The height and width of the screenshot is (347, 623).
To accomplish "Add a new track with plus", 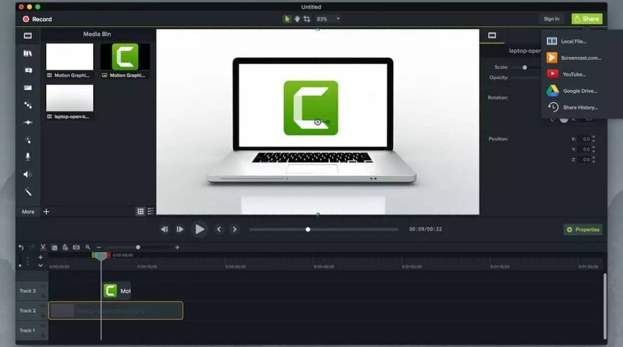I will (x=41, y=257).
